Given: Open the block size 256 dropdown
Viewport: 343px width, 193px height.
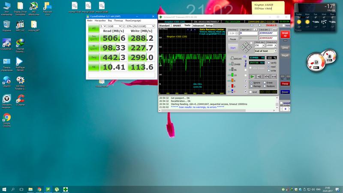Looking at the screenshot, I should 259,45.
